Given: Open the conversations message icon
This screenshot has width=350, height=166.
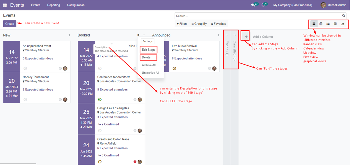Looking at the screenshot, I should 253,5.
